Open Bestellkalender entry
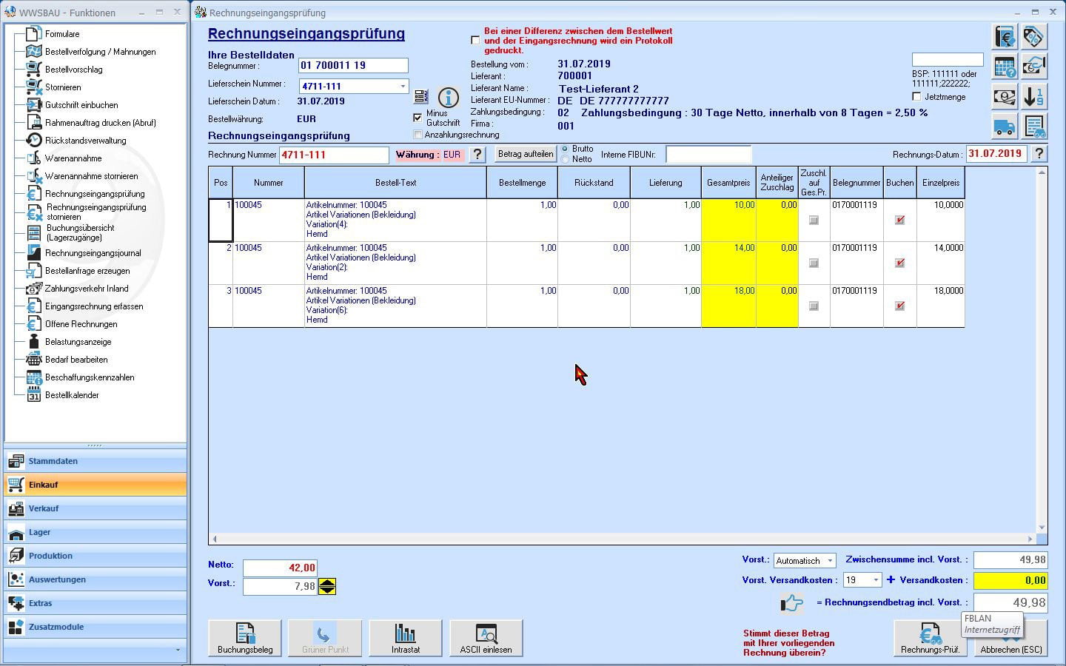This screenshot has height=666, width=1066. 72,395
